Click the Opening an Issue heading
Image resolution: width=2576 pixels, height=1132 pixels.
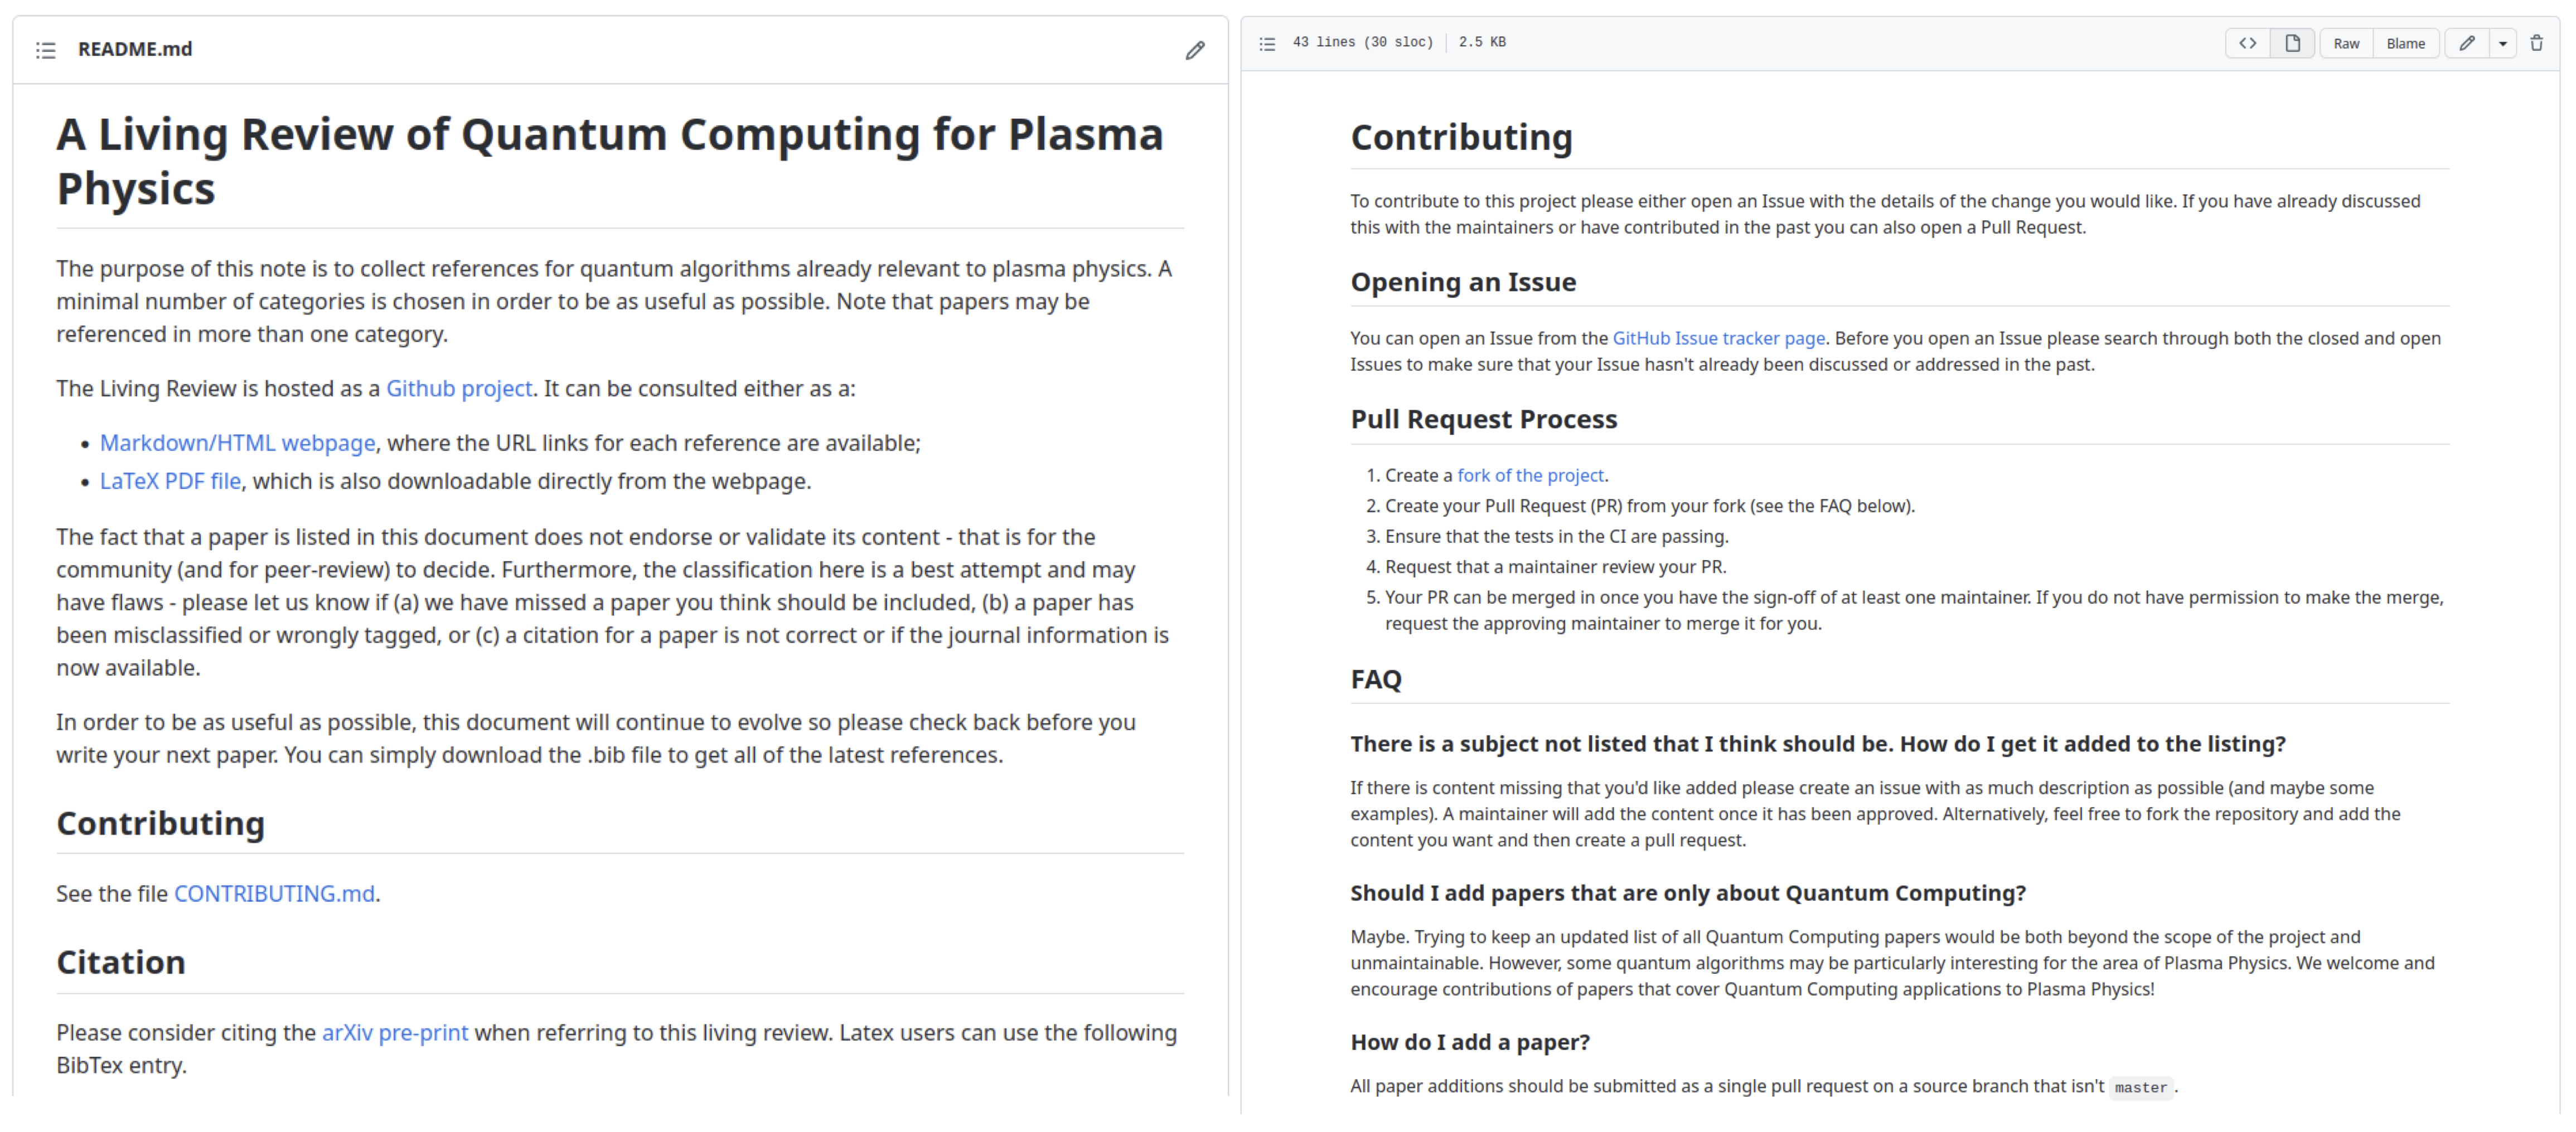pyautogui.click(x=1462, y=282)
